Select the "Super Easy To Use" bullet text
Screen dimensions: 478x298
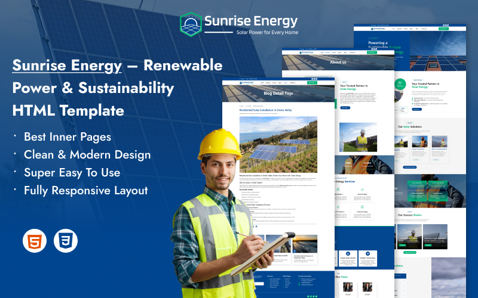(72, 173)
